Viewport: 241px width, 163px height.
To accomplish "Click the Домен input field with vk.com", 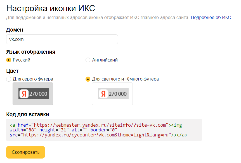I will [62, 39].
